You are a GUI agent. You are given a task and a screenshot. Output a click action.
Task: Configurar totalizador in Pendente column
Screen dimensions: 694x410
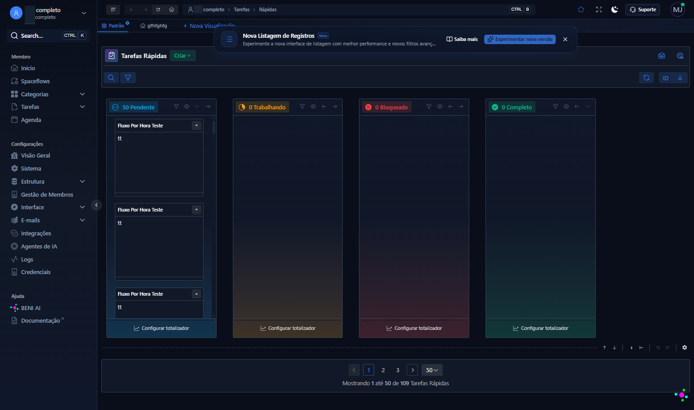pos(161,328)
